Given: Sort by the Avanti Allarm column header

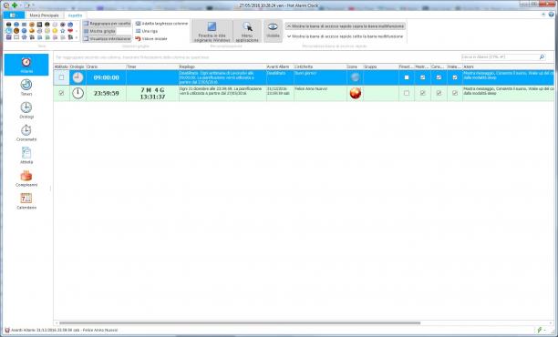Looking at the screenshot, I should [x=280, y=66].
